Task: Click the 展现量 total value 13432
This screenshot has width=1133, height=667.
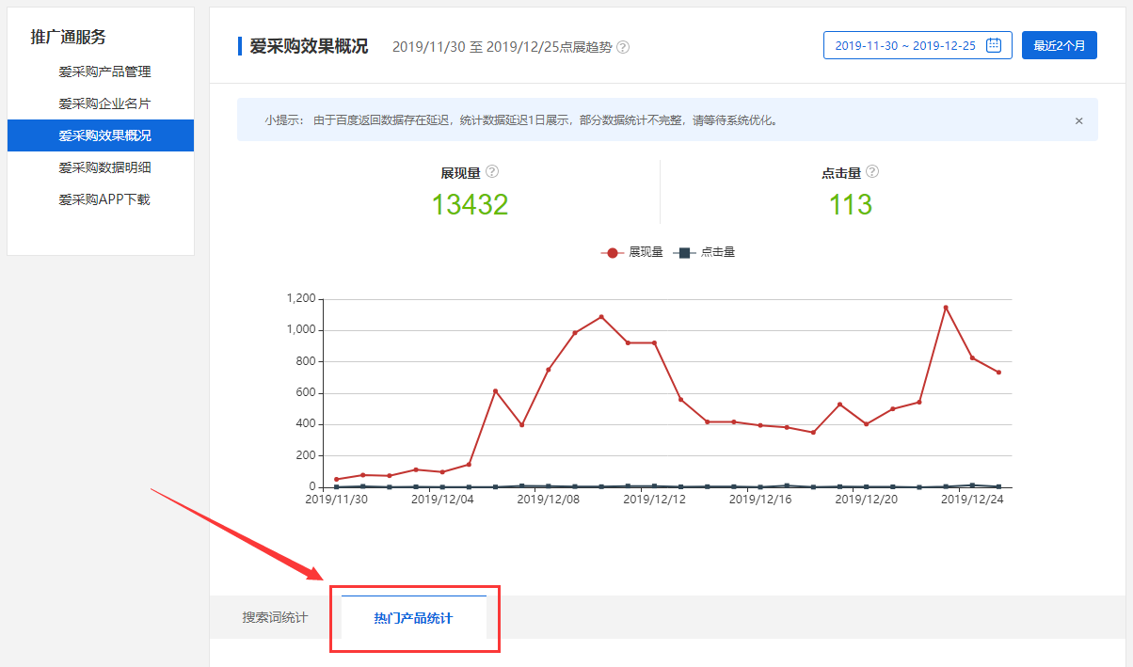Action: tap(470, 204)
